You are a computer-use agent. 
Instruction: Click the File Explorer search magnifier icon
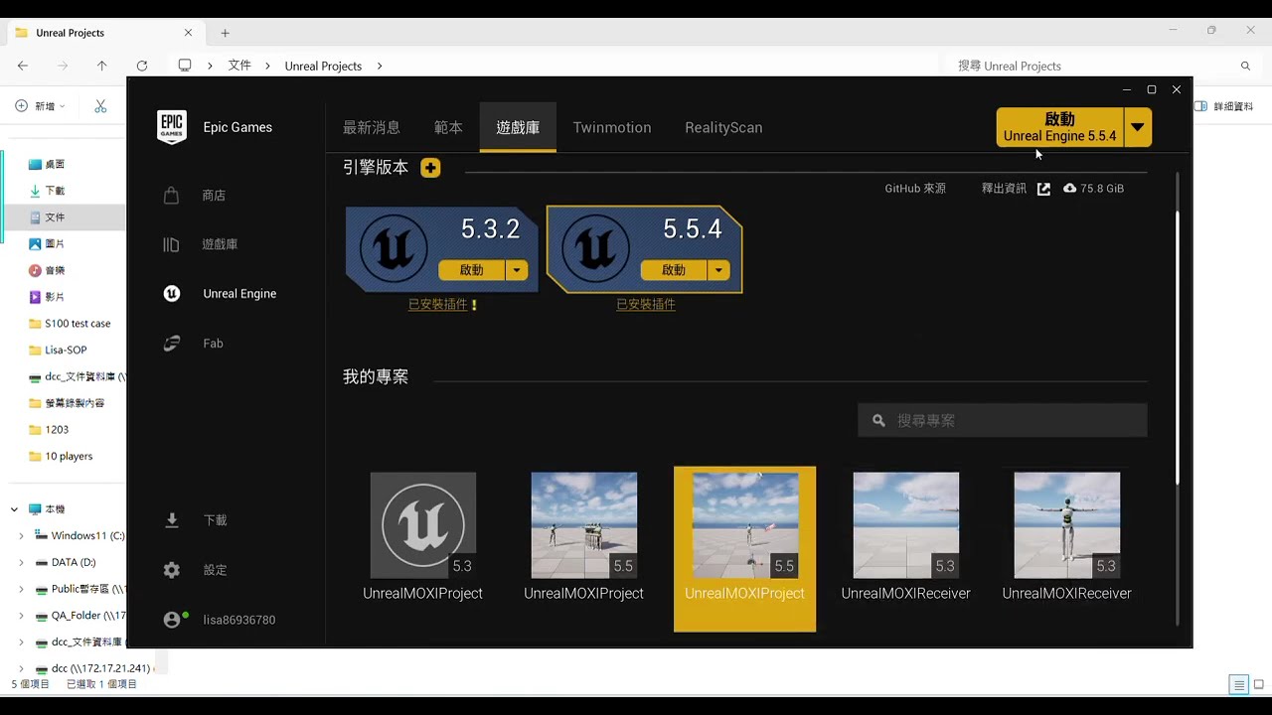1245,66
